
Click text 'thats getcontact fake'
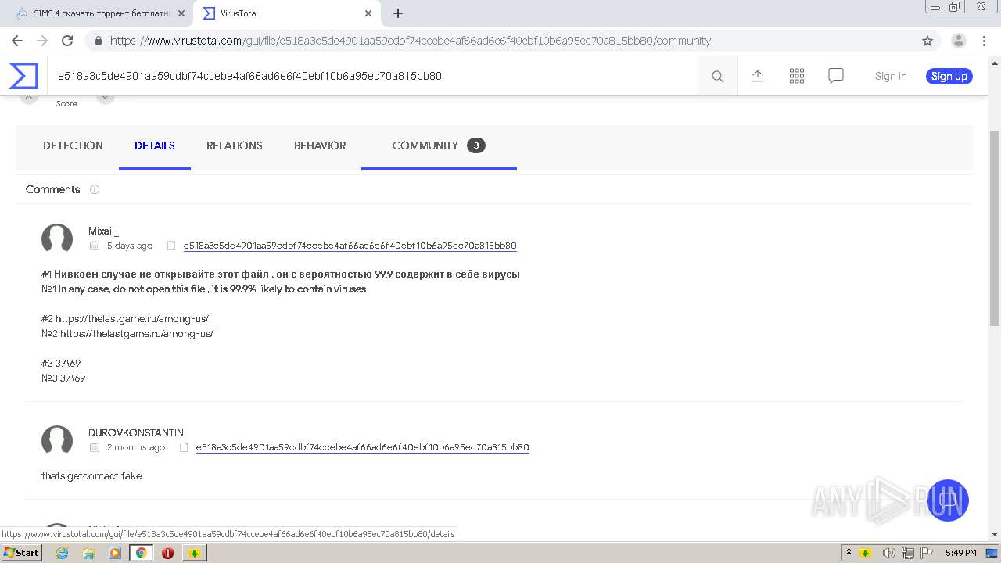(91, 475)
